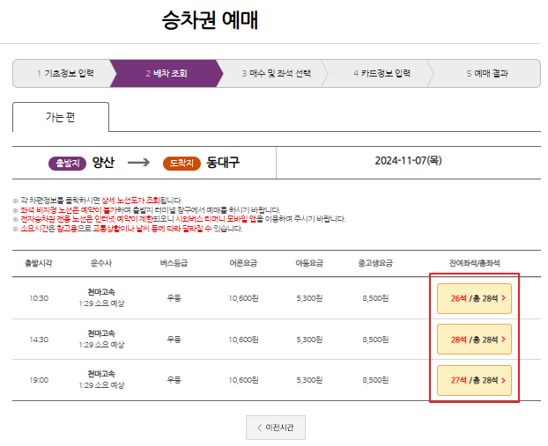Click 우등 grade in the 14:30 row
Viewport: 548px width, 446px height.
[x=174, y=340]
